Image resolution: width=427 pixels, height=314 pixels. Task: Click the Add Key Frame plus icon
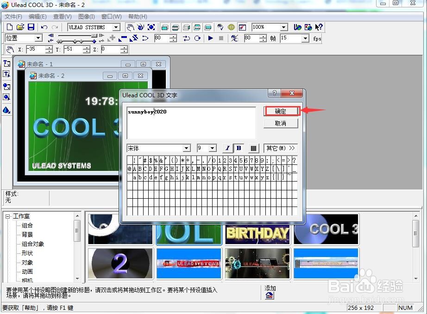tap(112, 38)
